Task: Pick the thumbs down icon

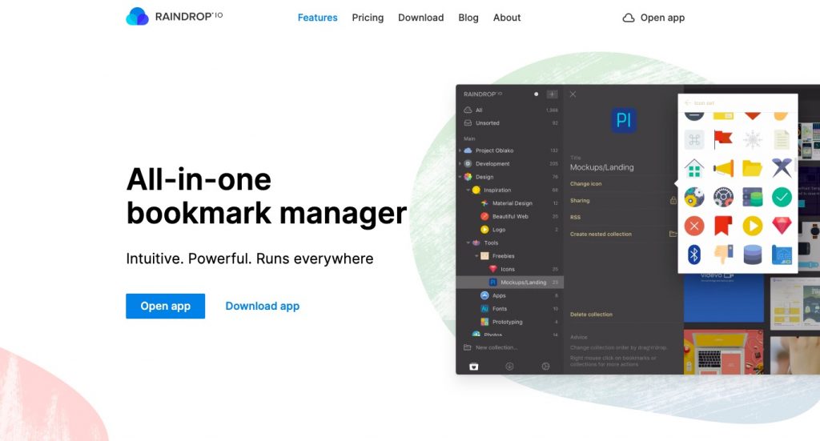Action: pos(723,255)
